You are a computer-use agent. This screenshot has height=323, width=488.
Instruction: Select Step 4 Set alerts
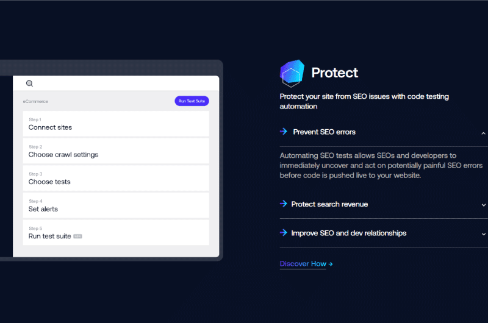coord(116,205)
